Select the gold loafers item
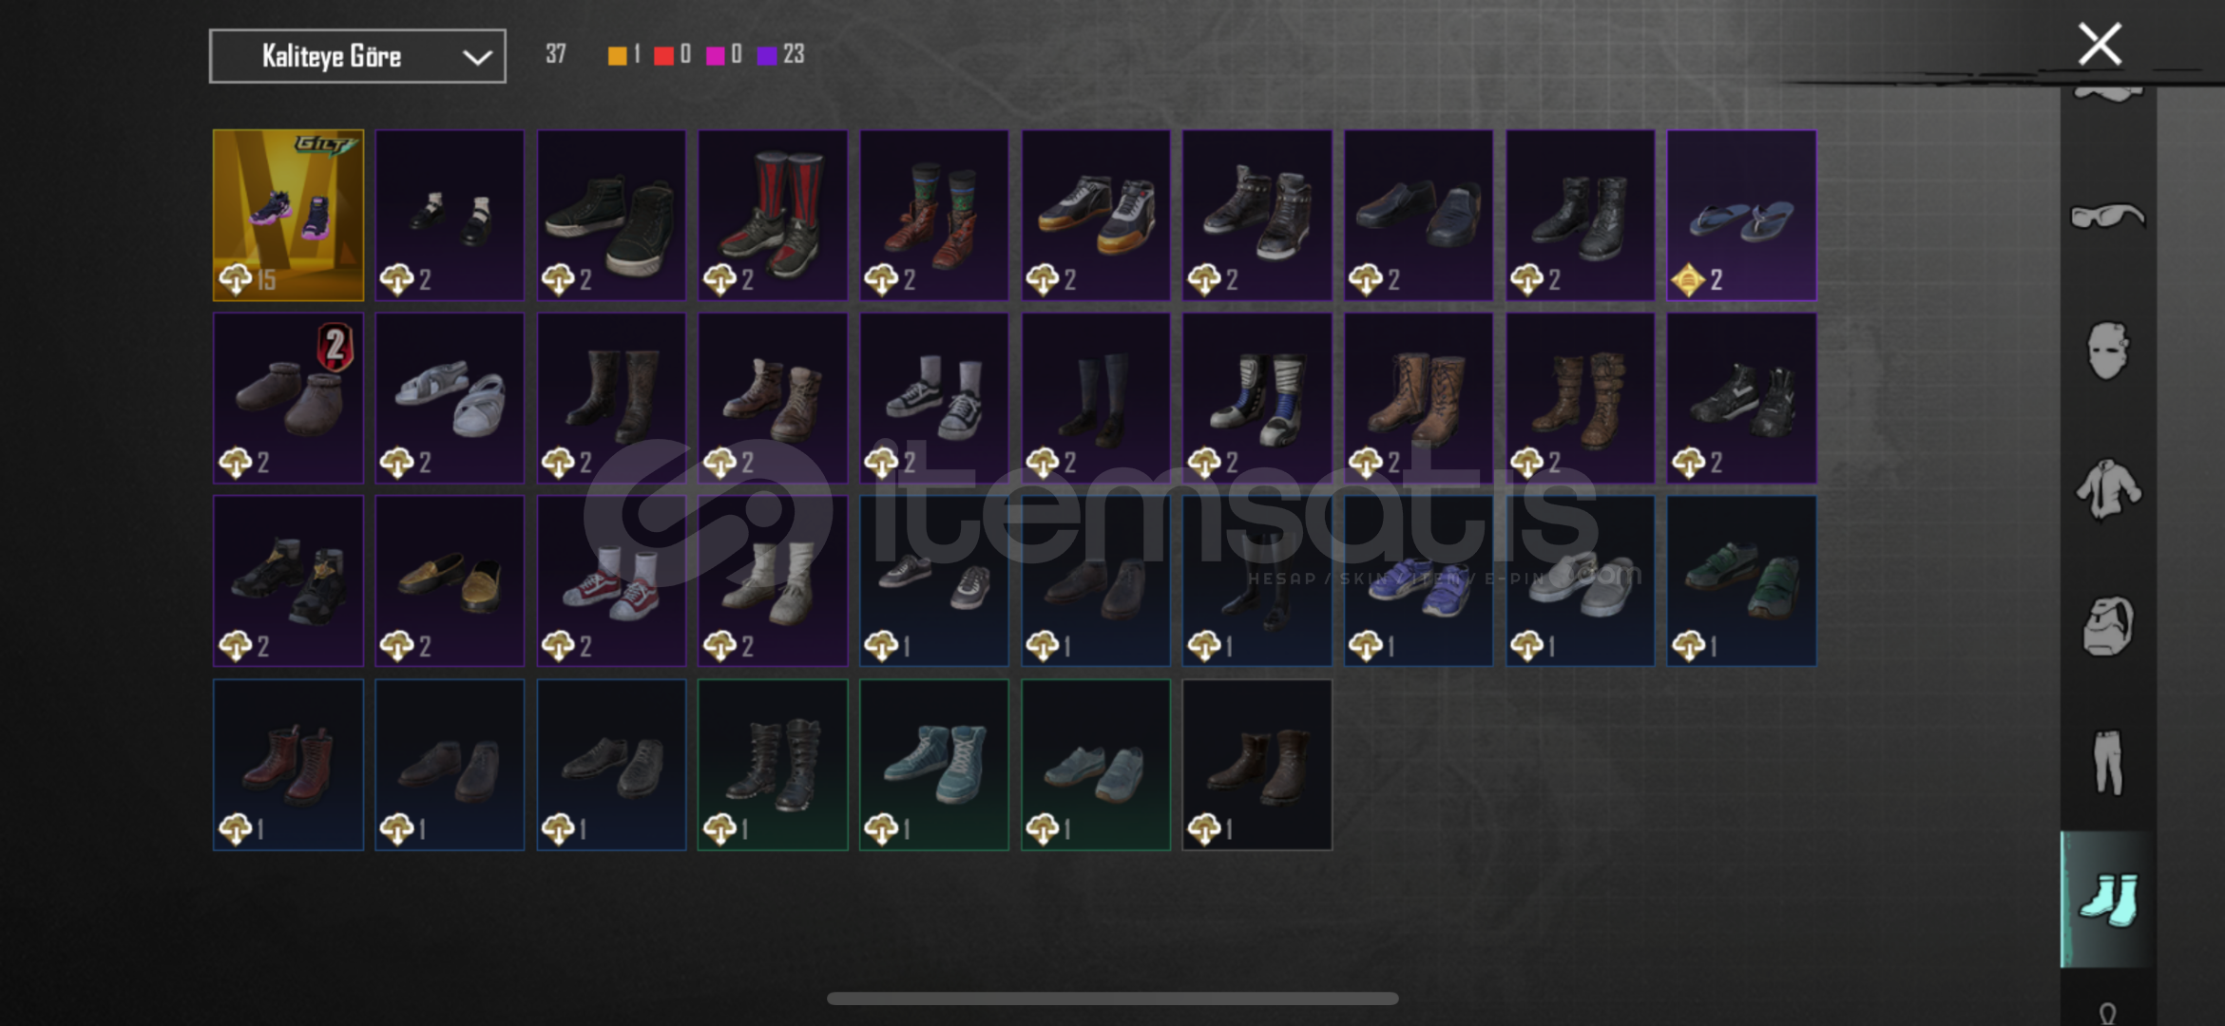The image size is (2225, 1026). click(x=450, y=580)
